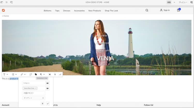Click the VENIA hero banner image
The height and width of the screenshot is (108, 194).
pyautogui.click(x=96, y=48)
